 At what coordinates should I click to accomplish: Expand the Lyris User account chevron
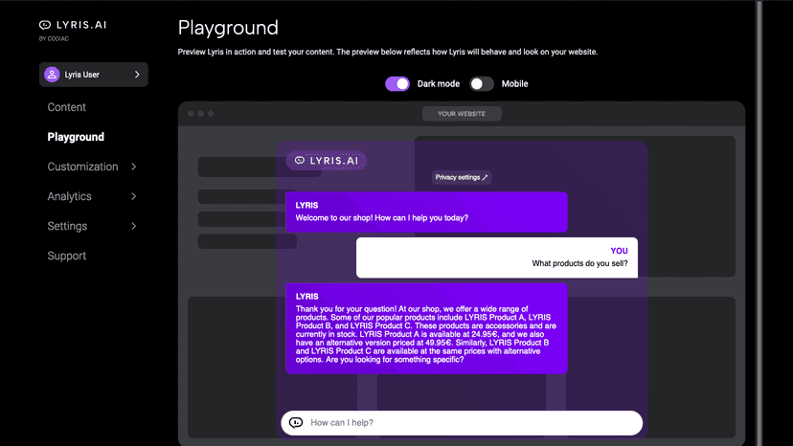click(x=137, y=75)
